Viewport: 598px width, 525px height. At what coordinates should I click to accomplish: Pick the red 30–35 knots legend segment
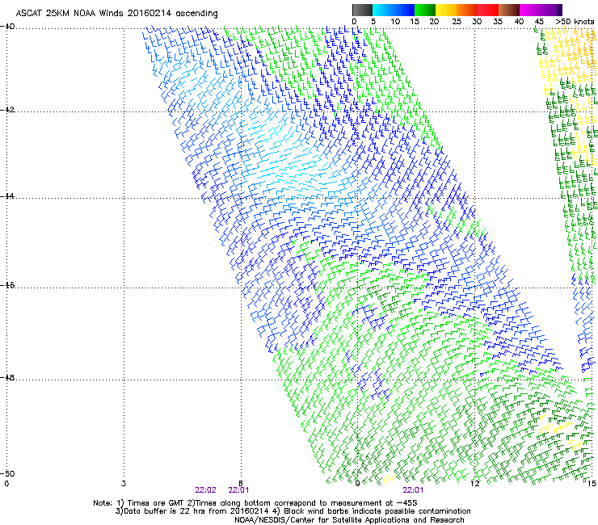488,10
